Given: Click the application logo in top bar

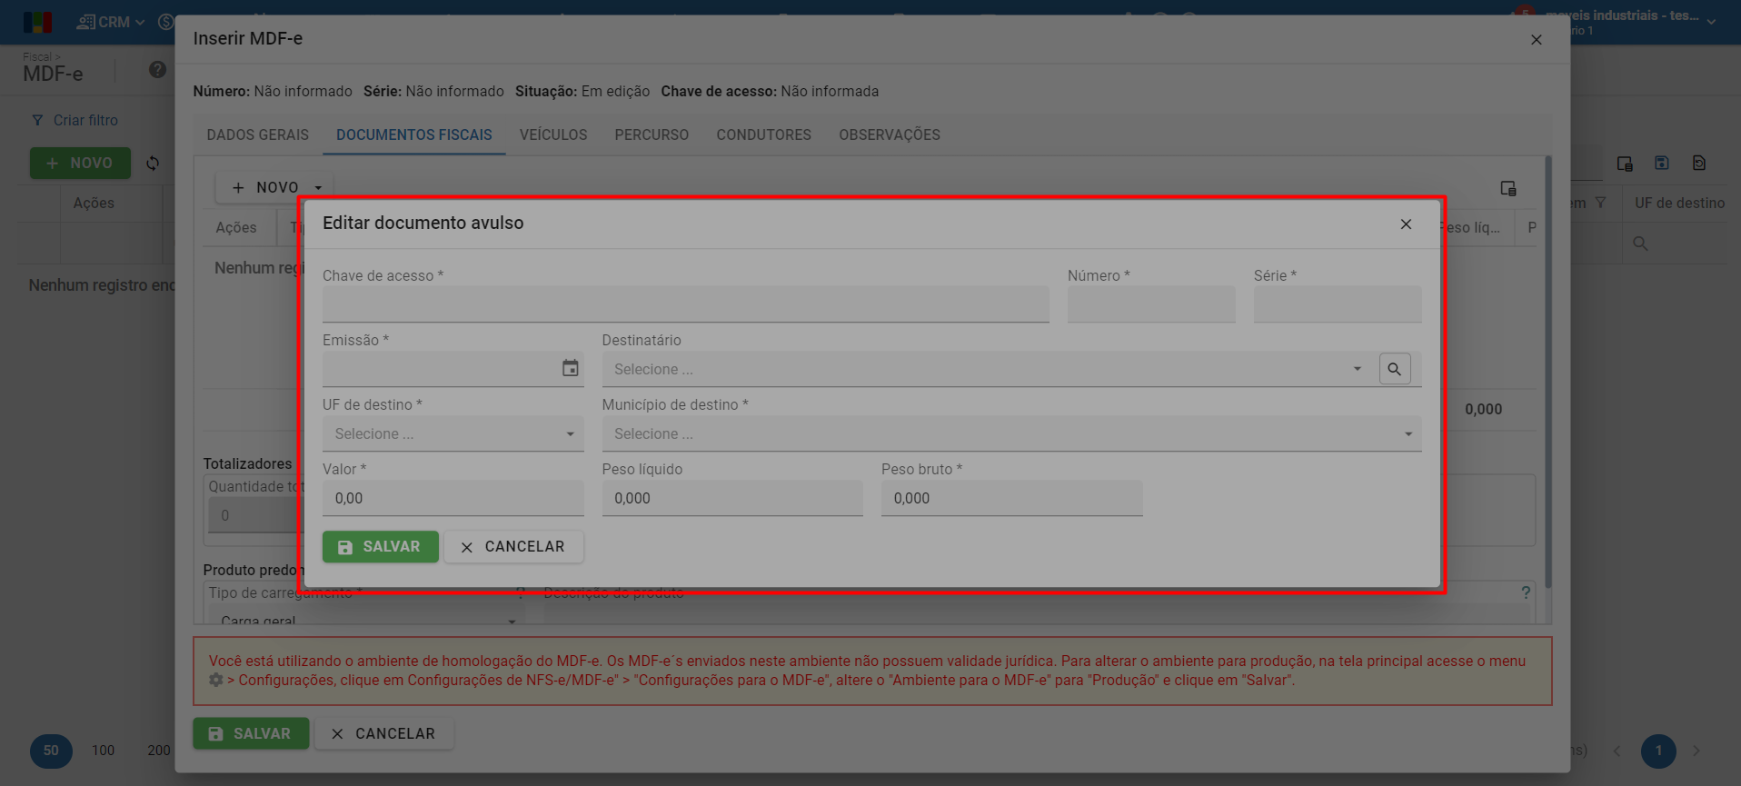Looking at the screenshot, I should click(38, 22).
